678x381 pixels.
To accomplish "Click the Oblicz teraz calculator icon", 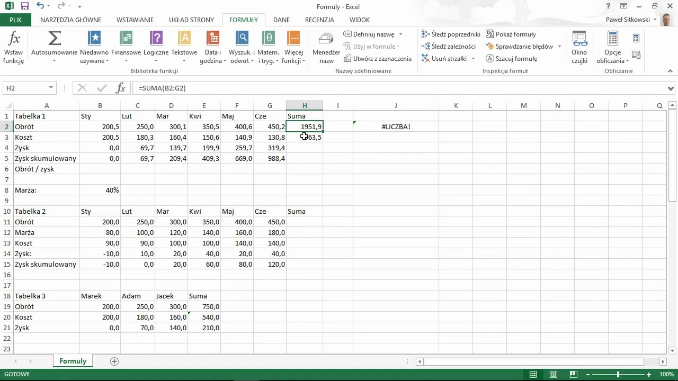I will point(636,39).
